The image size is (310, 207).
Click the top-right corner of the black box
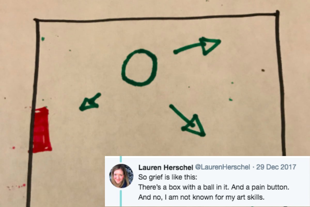[x=277, y=13]
